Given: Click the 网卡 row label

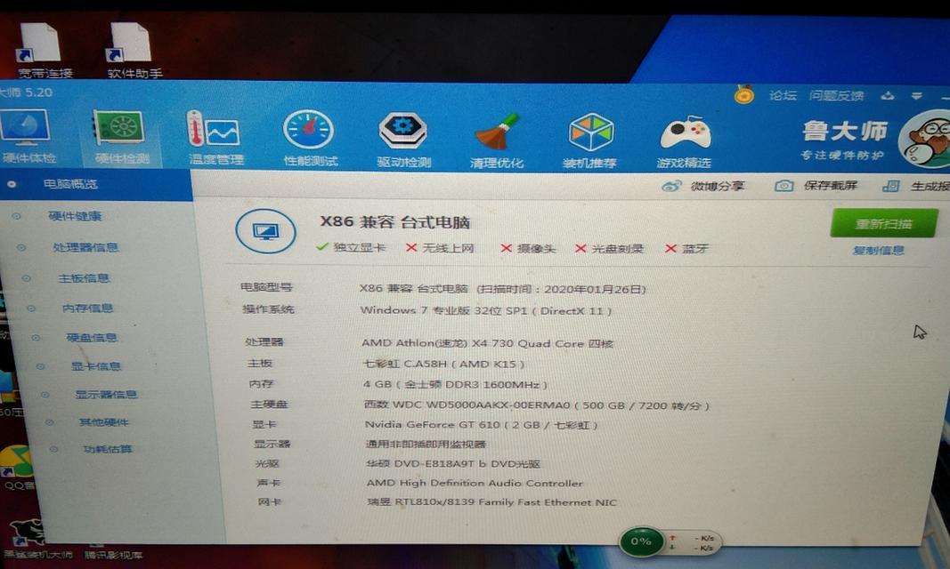Looking at the screenshot, I should pos(270,502).
